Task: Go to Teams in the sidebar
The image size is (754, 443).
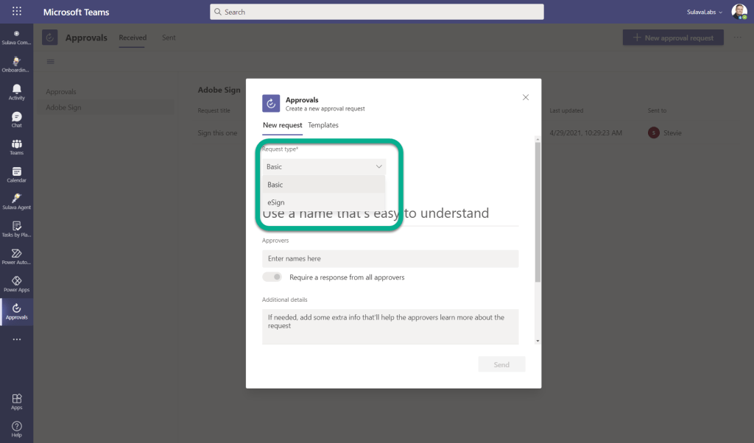Action: point(16,146)
